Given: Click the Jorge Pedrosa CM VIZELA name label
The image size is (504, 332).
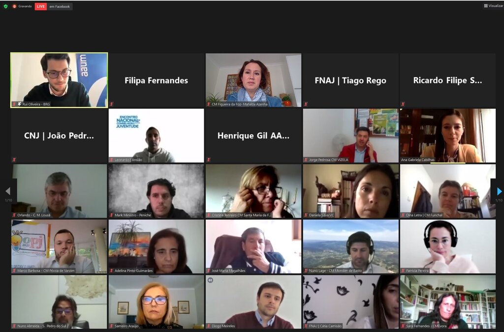Looking at the screenshot, I should (x=328, y=160).
